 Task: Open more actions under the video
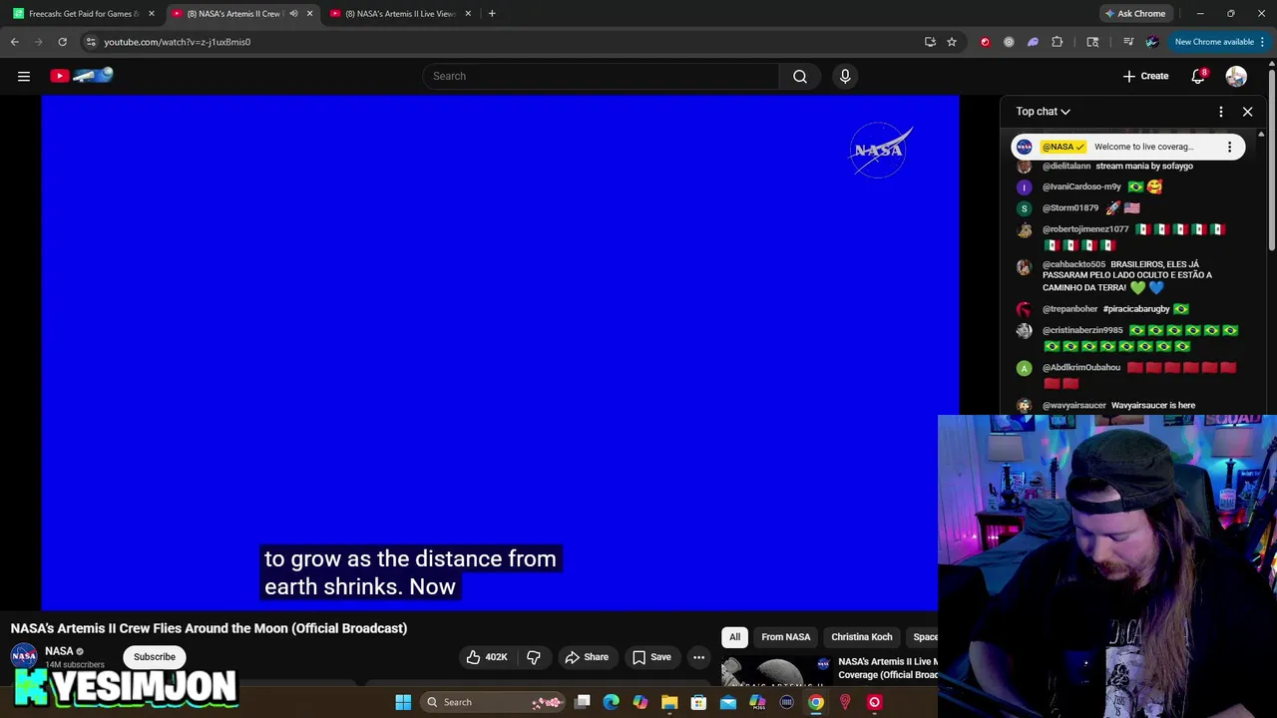coord(698,657)
